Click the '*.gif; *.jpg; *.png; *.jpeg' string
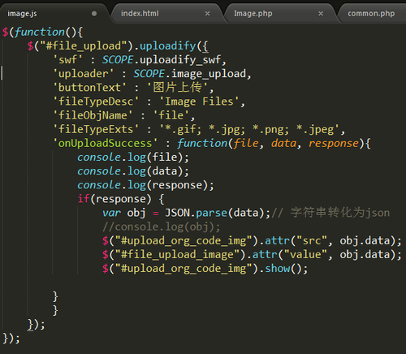406x354 pixels. point(250,129)
